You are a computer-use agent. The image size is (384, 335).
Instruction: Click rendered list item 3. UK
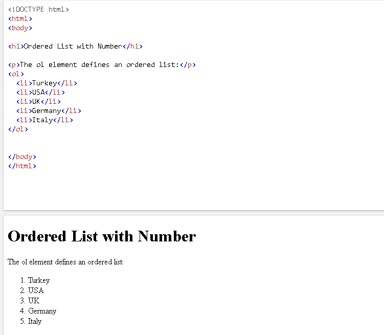[30, 300]
